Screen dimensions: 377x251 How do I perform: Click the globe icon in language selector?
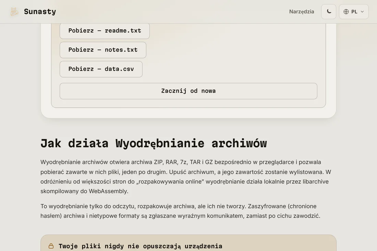[x=346, y=12]
